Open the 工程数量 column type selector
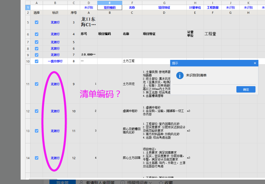 [x=213, y=8]
